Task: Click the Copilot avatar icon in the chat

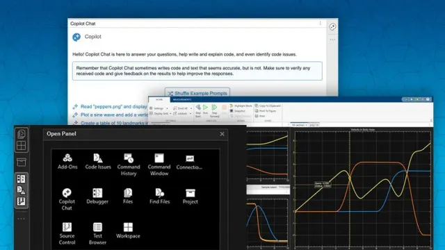Action: coord(76,37)
